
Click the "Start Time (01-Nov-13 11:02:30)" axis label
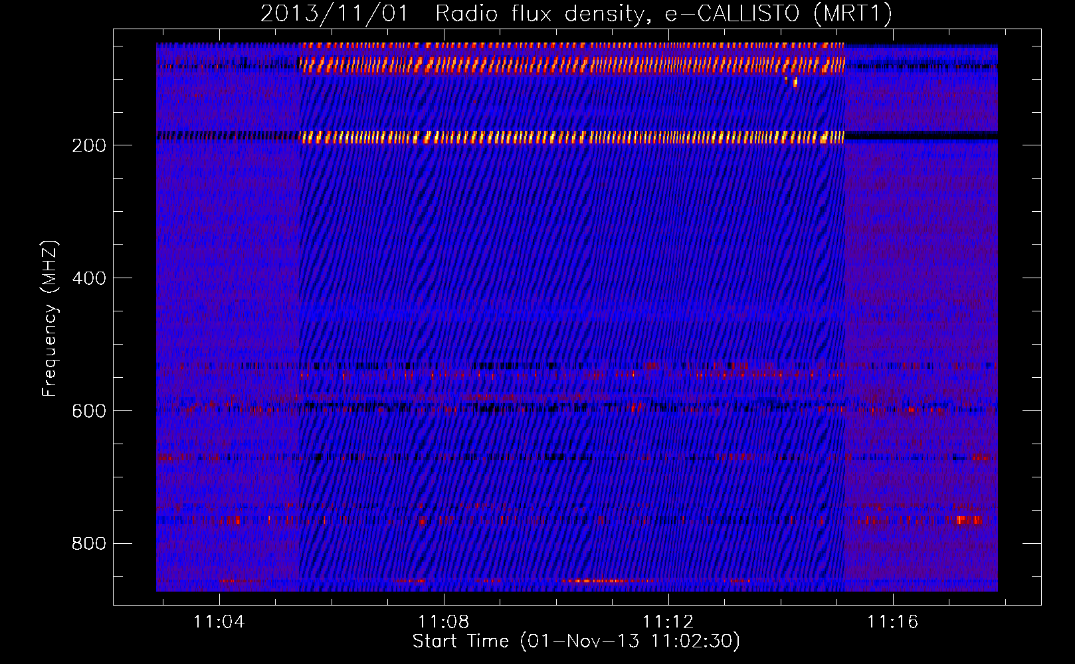[576, 641]
